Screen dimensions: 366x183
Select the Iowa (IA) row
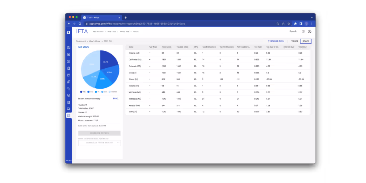(218, 73)
